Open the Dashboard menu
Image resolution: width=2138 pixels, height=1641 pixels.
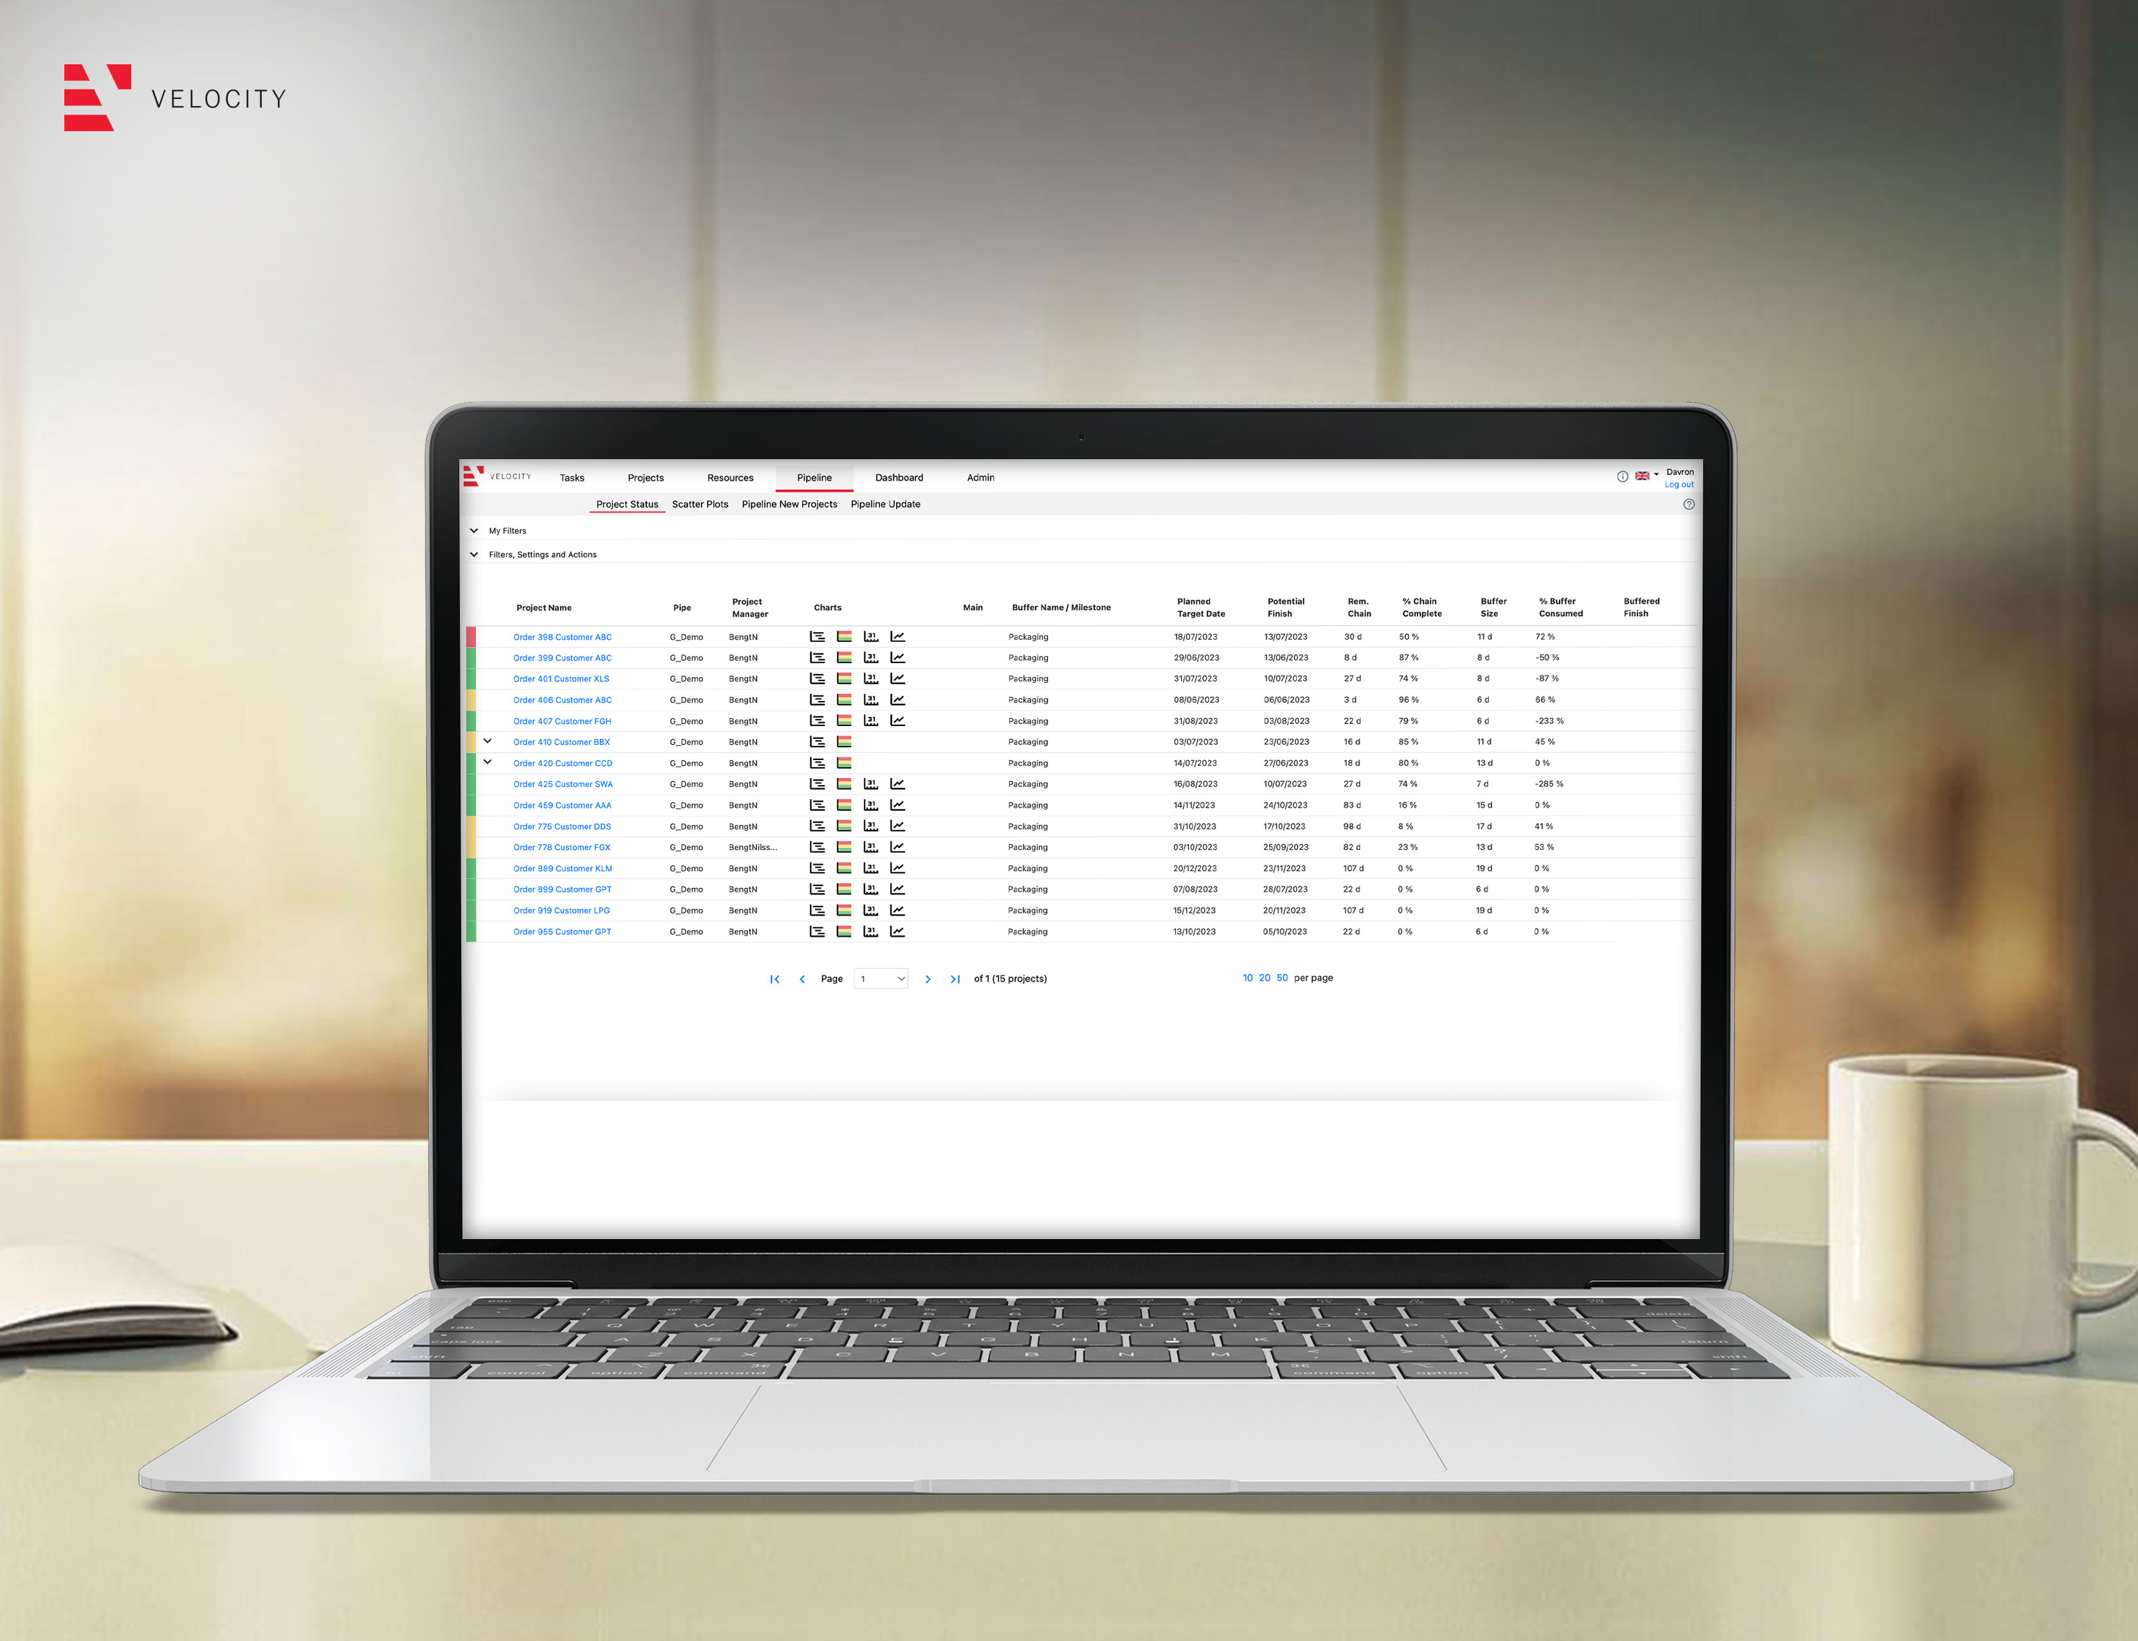click(899, 478)
